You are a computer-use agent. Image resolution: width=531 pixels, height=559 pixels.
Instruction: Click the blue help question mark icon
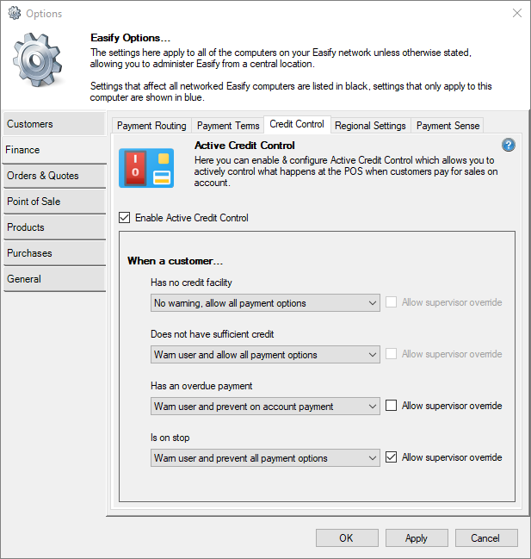click(x=508, y=145)
